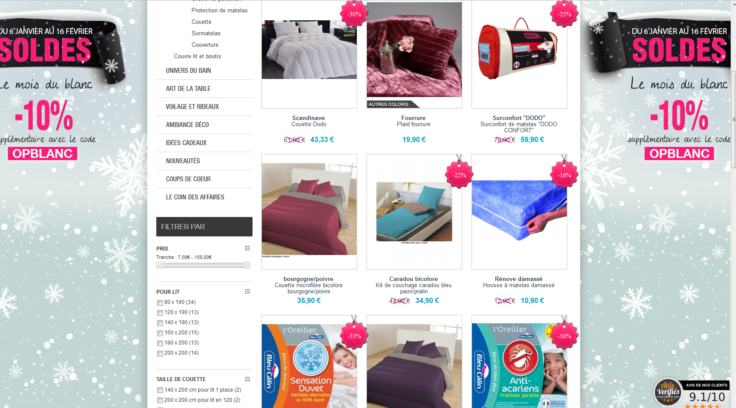The width and height of the screenshot is (736, 408).
Task: Check the 160 x 200 bed size filter
Action: click(160, 333)
